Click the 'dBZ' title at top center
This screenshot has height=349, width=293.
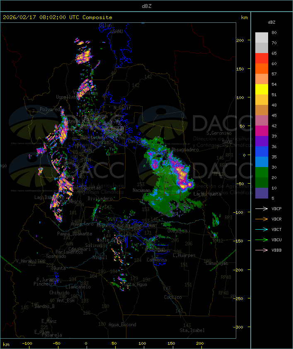pos(147,6)
